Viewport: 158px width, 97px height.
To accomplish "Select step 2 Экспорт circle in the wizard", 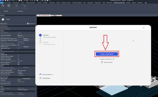I will [40, 42].
